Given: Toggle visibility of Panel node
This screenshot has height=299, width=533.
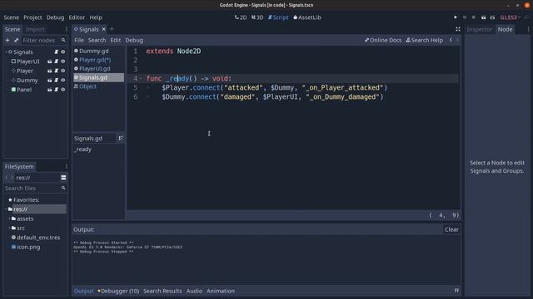Looking at the screenshot, I should pyautogui.click(x=63, y=90).
